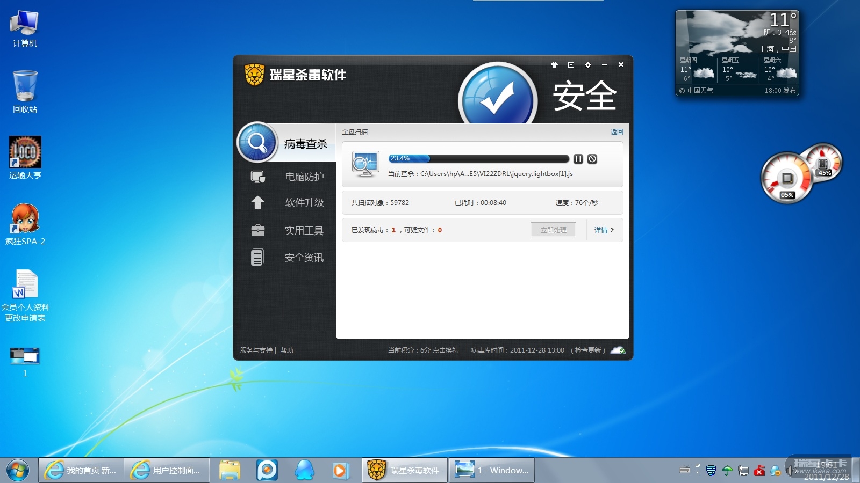The height and width of the screenshot is (483, 860).
Task: Switch to 用户控制面 IE taskbar window
Action: point(167,471)
